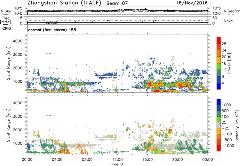
Task: Click the 04:00 time tick label
Action: coord(57,160)
